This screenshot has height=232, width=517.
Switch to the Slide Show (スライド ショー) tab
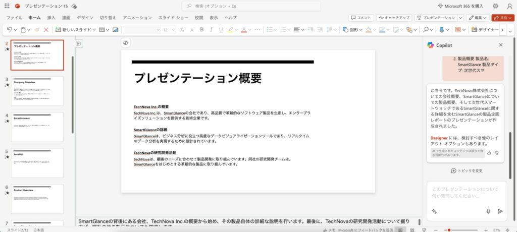coord(173,18)
